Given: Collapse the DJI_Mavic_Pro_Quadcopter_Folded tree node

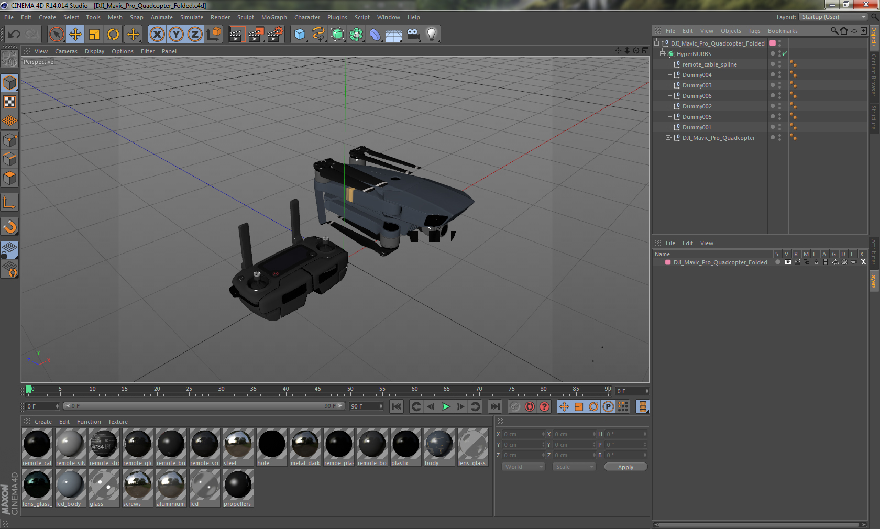Looking at the screenshot, I should 657,43.
